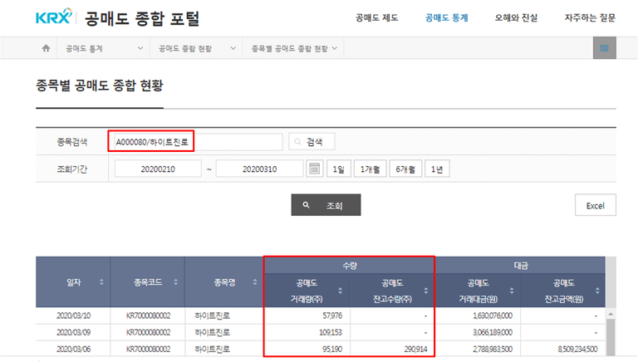Image resolution: width=638 pixels, height=362 pixels.
Task: Sort by 공매도 잔고금액(원) column arrows
Action: pyautogui.click(x=597, y=291)
